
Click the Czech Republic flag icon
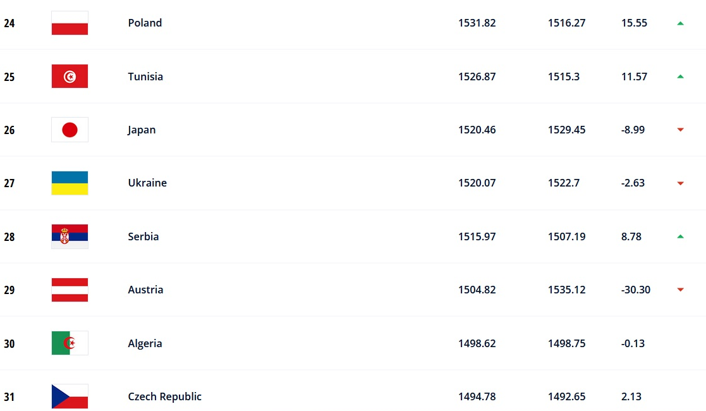[70, 396]
